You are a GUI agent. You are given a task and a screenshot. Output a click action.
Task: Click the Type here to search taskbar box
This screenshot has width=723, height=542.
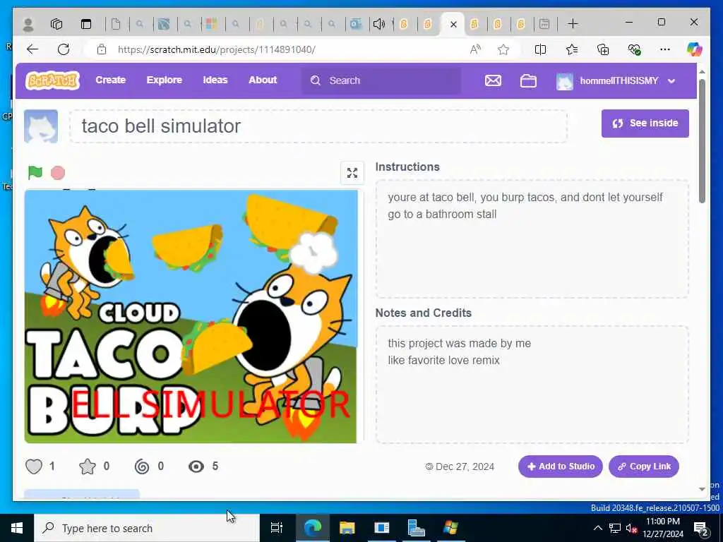[147, 528]
